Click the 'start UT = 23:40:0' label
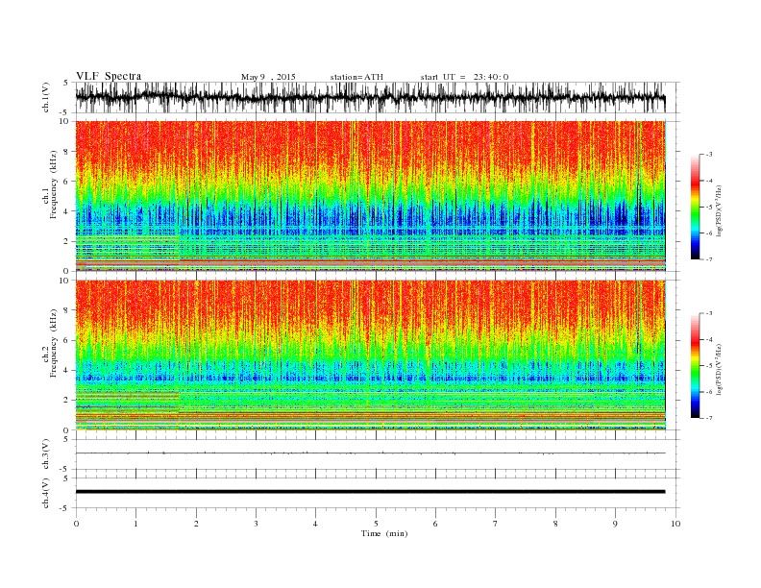Image resolution: width=761 pixels, height=588 pixels. click(464, 77)
